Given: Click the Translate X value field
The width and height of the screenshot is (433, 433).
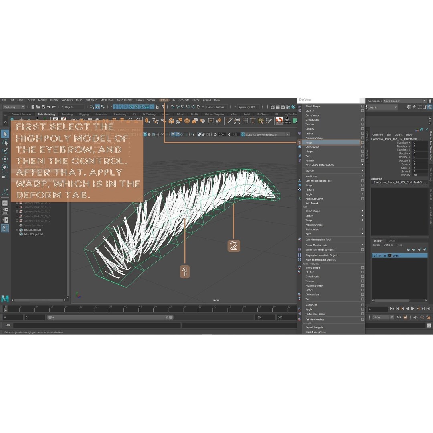Looking at the screenshot, I should coord(420,142).
